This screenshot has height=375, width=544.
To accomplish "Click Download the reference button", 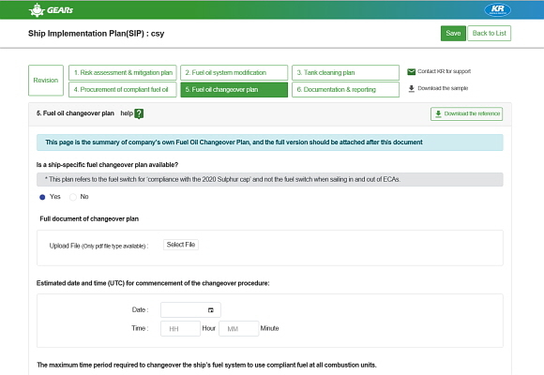I will (x=467, y=113).
